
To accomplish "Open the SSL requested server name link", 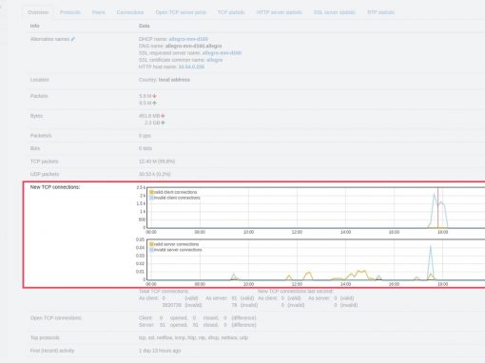I will click(x=222, y=53).
